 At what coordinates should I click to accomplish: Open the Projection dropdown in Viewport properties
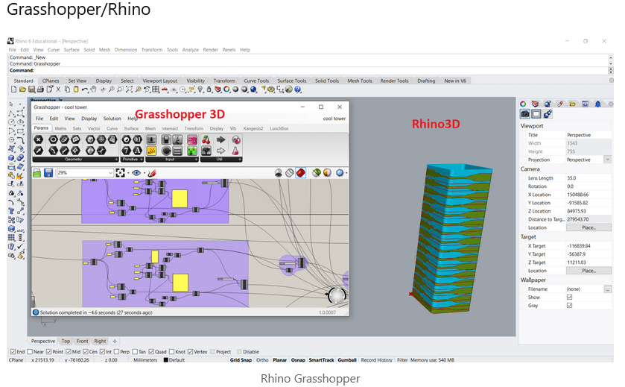coord(607,159)
